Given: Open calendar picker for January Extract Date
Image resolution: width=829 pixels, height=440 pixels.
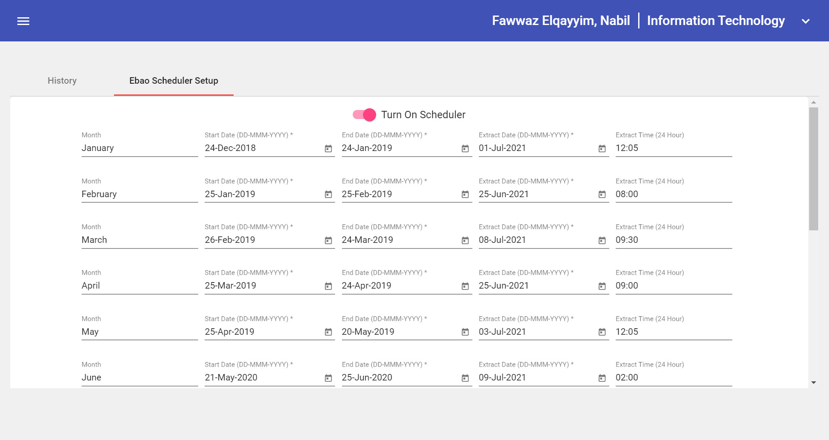Looking at the screenshot, I should pyautogui.click(x=601, y=148).
